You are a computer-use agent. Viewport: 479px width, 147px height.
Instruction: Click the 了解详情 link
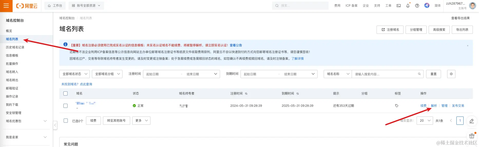click(298, 59)
